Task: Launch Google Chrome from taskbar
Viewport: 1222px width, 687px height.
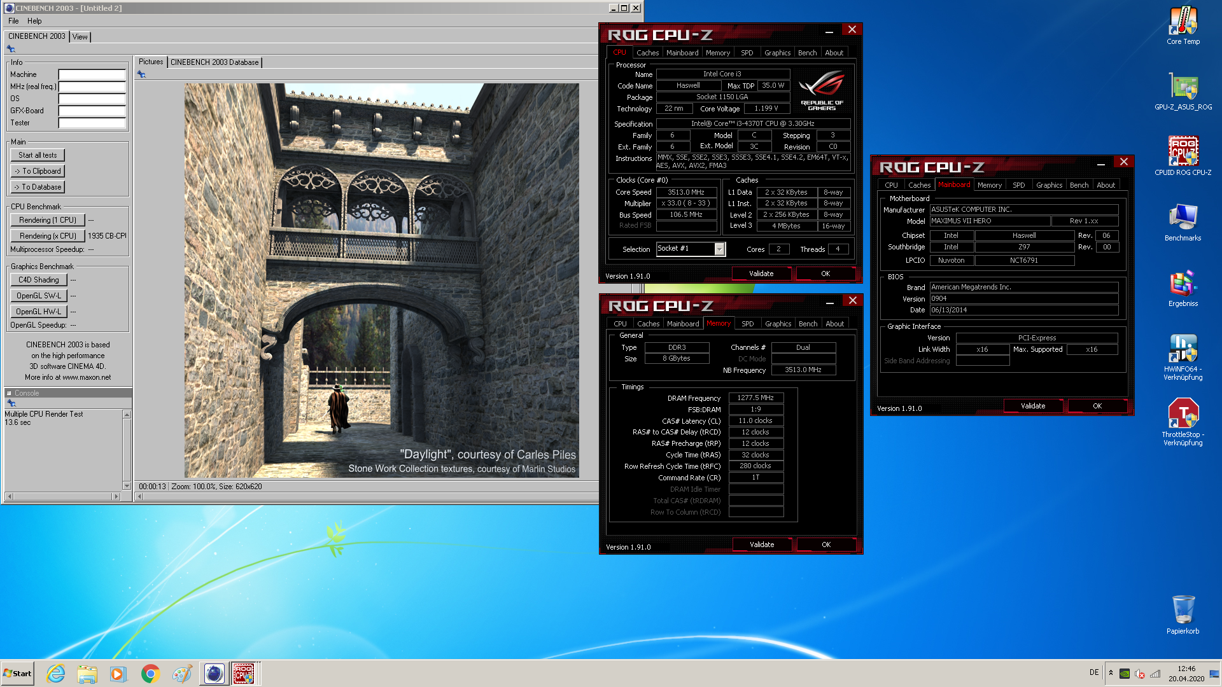Action: [150, 674]
